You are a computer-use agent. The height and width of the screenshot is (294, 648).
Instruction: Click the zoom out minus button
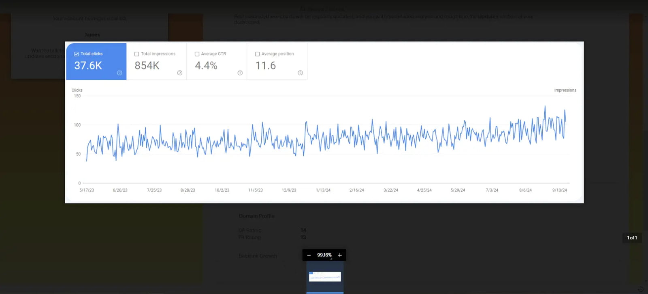(309, 255)
